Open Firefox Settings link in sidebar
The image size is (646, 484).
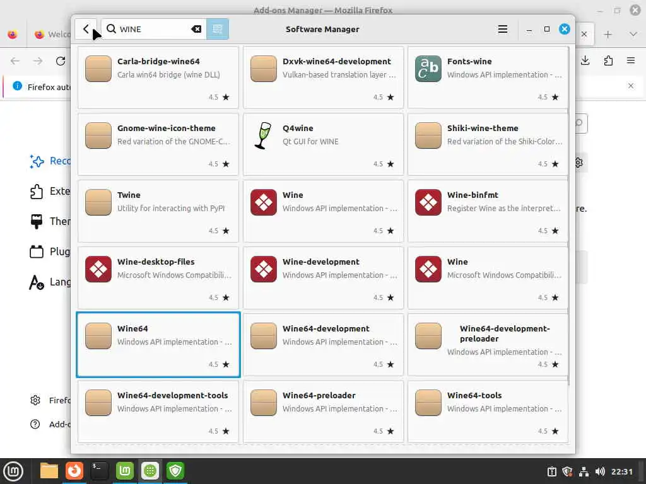point(49,400)
